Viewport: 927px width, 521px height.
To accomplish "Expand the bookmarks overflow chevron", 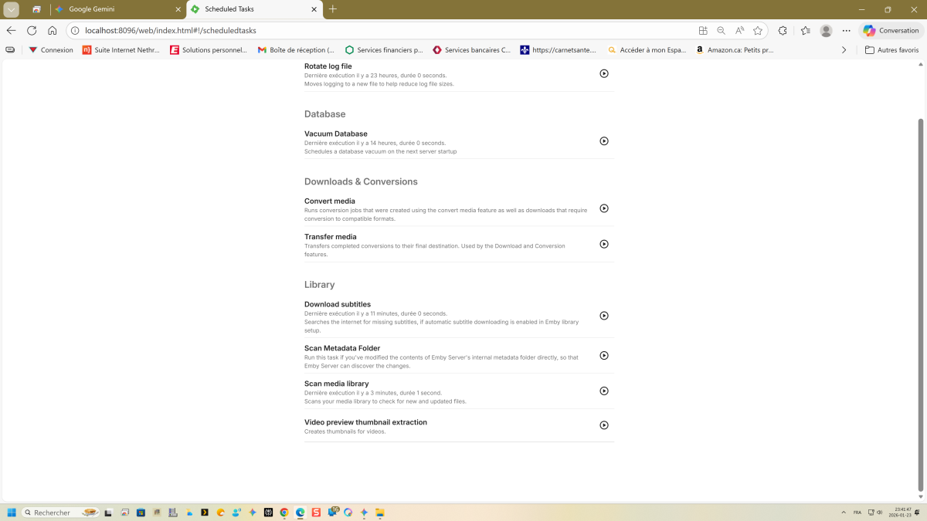I will point(844,49).
